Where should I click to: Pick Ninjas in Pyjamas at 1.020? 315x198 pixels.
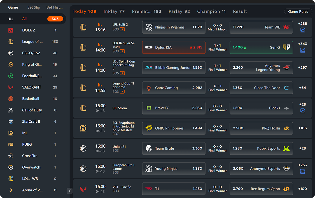click(174, 27)
